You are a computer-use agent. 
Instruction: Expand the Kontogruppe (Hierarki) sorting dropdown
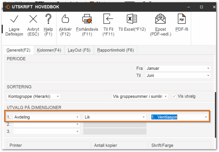[x=34, y=96]
